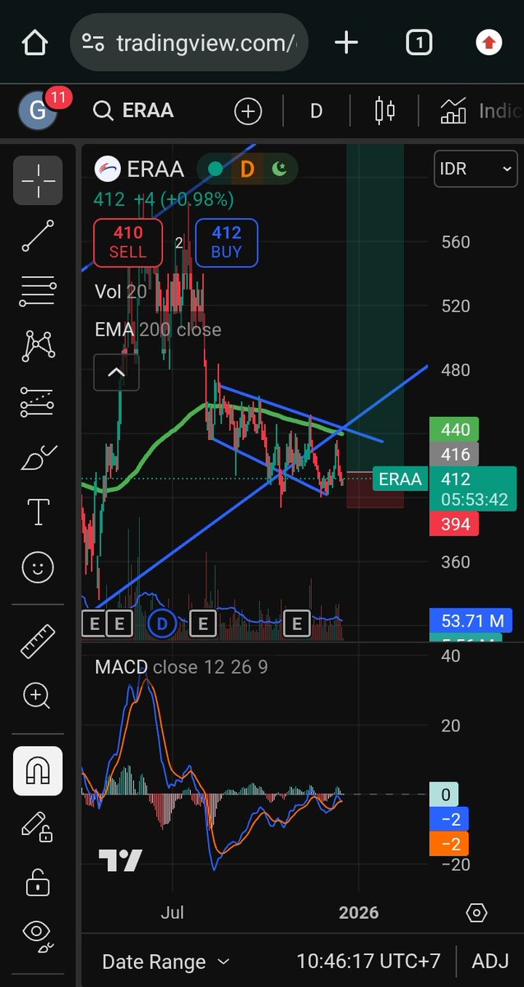
Task: Toggle hide all drawings eye
Action: [x=38, y=936]
